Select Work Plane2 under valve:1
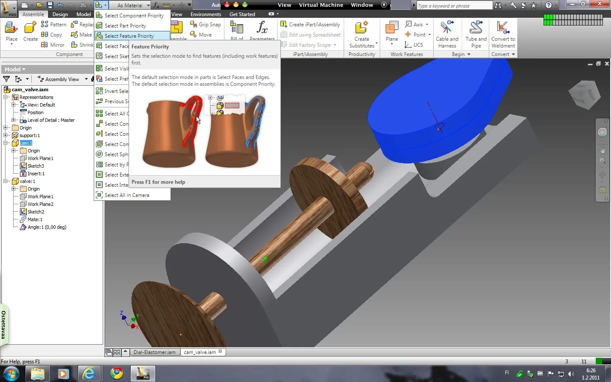 [40, 204]
